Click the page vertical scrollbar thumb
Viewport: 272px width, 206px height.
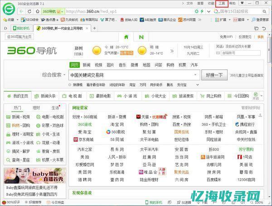pos(269,49)
